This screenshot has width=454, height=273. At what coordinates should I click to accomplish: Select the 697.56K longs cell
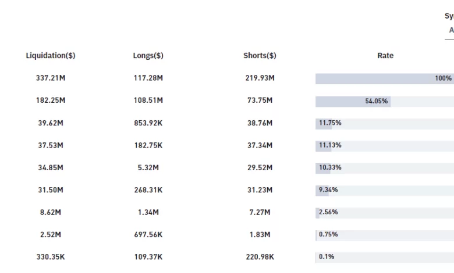[148, 235]
